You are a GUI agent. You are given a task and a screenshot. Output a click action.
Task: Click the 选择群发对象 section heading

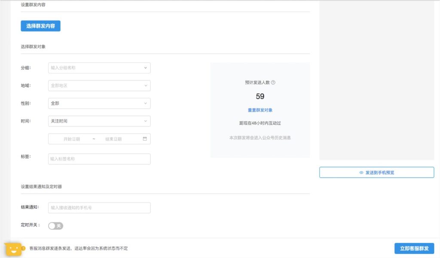pos(33,46)
